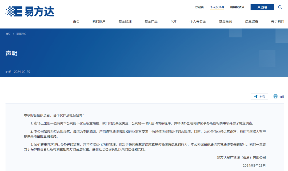Click the 登录 login button
Viewport: 288px width, 171px height.
[x=262, y=7]
